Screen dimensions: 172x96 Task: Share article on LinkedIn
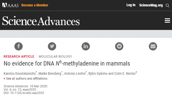86,46
